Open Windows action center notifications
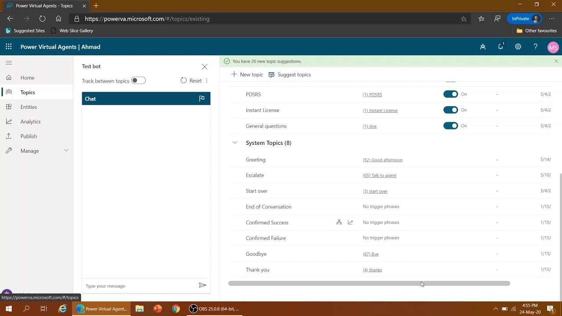562x316 pixels. click(550, 309)
